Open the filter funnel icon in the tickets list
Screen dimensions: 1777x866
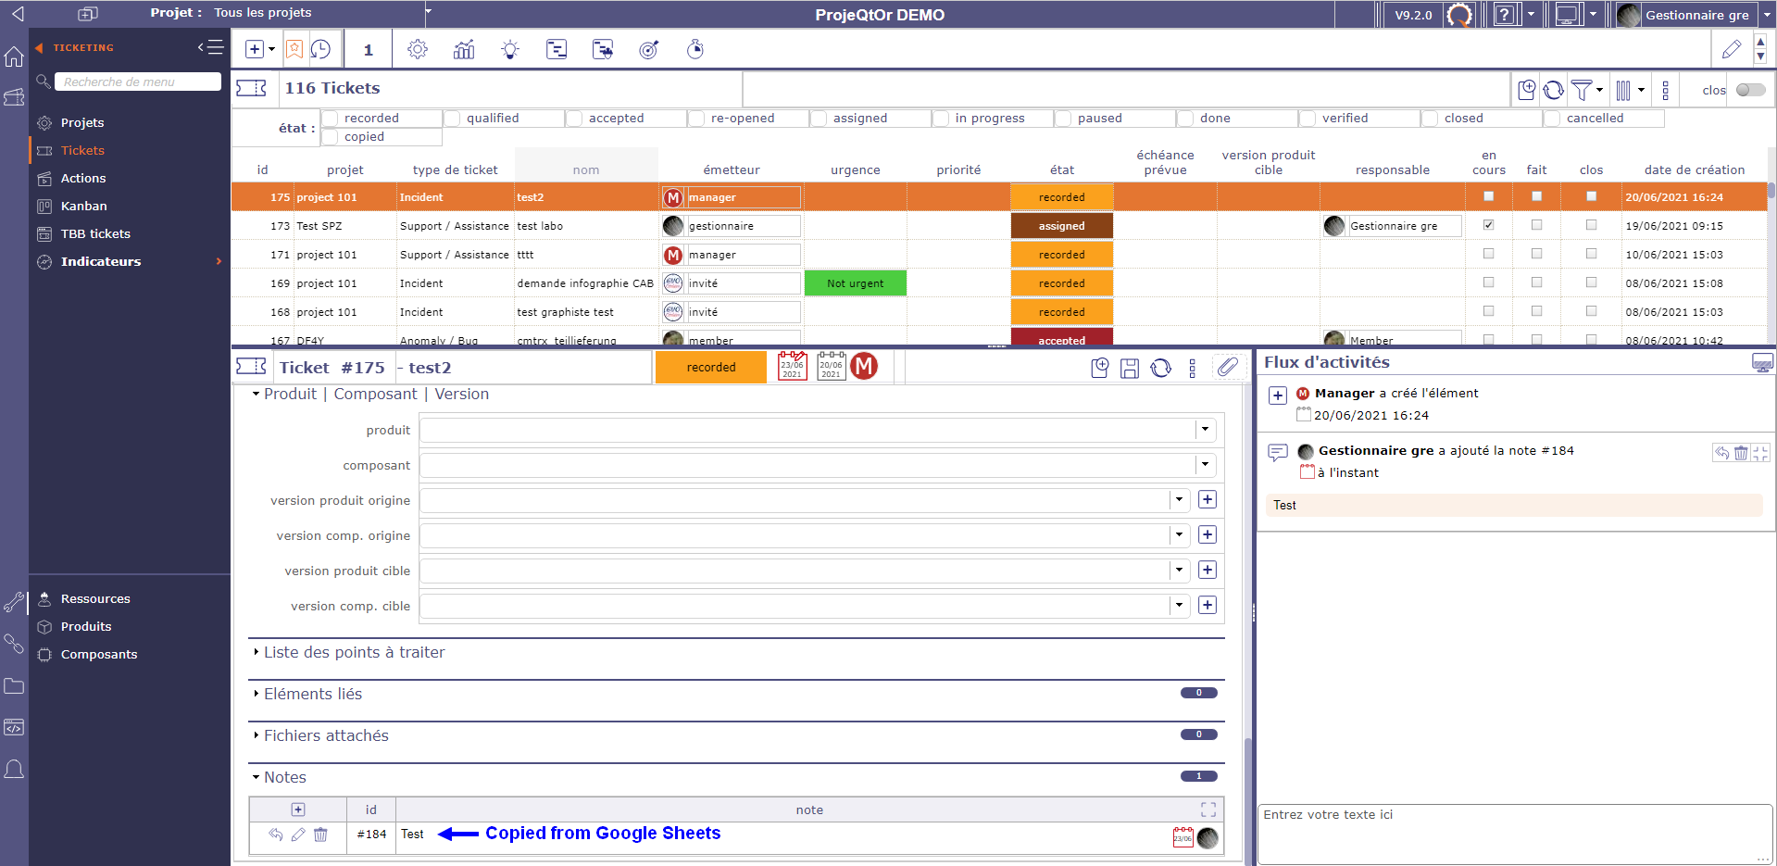tap(1582, 90)
